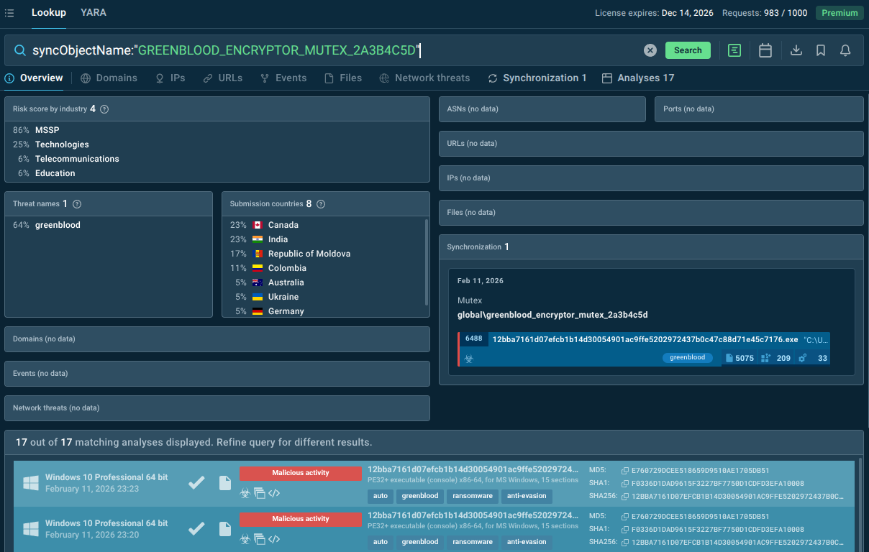Open the hamburger menu icon at top left

pyautogui.click(x=9, y=13)
